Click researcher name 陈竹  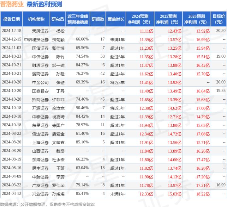[x=60, y=57]
